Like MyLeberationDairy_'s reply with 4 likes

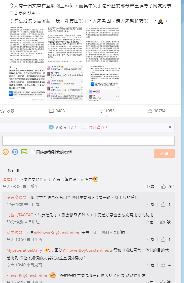(163, 265)
